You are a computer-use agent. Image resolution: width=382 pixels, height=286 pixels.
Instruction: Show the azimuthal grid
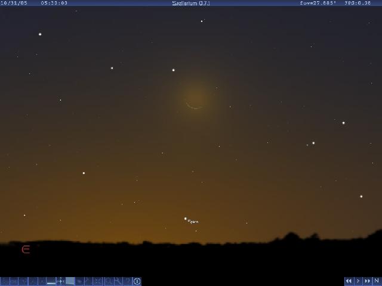point(33,281)
